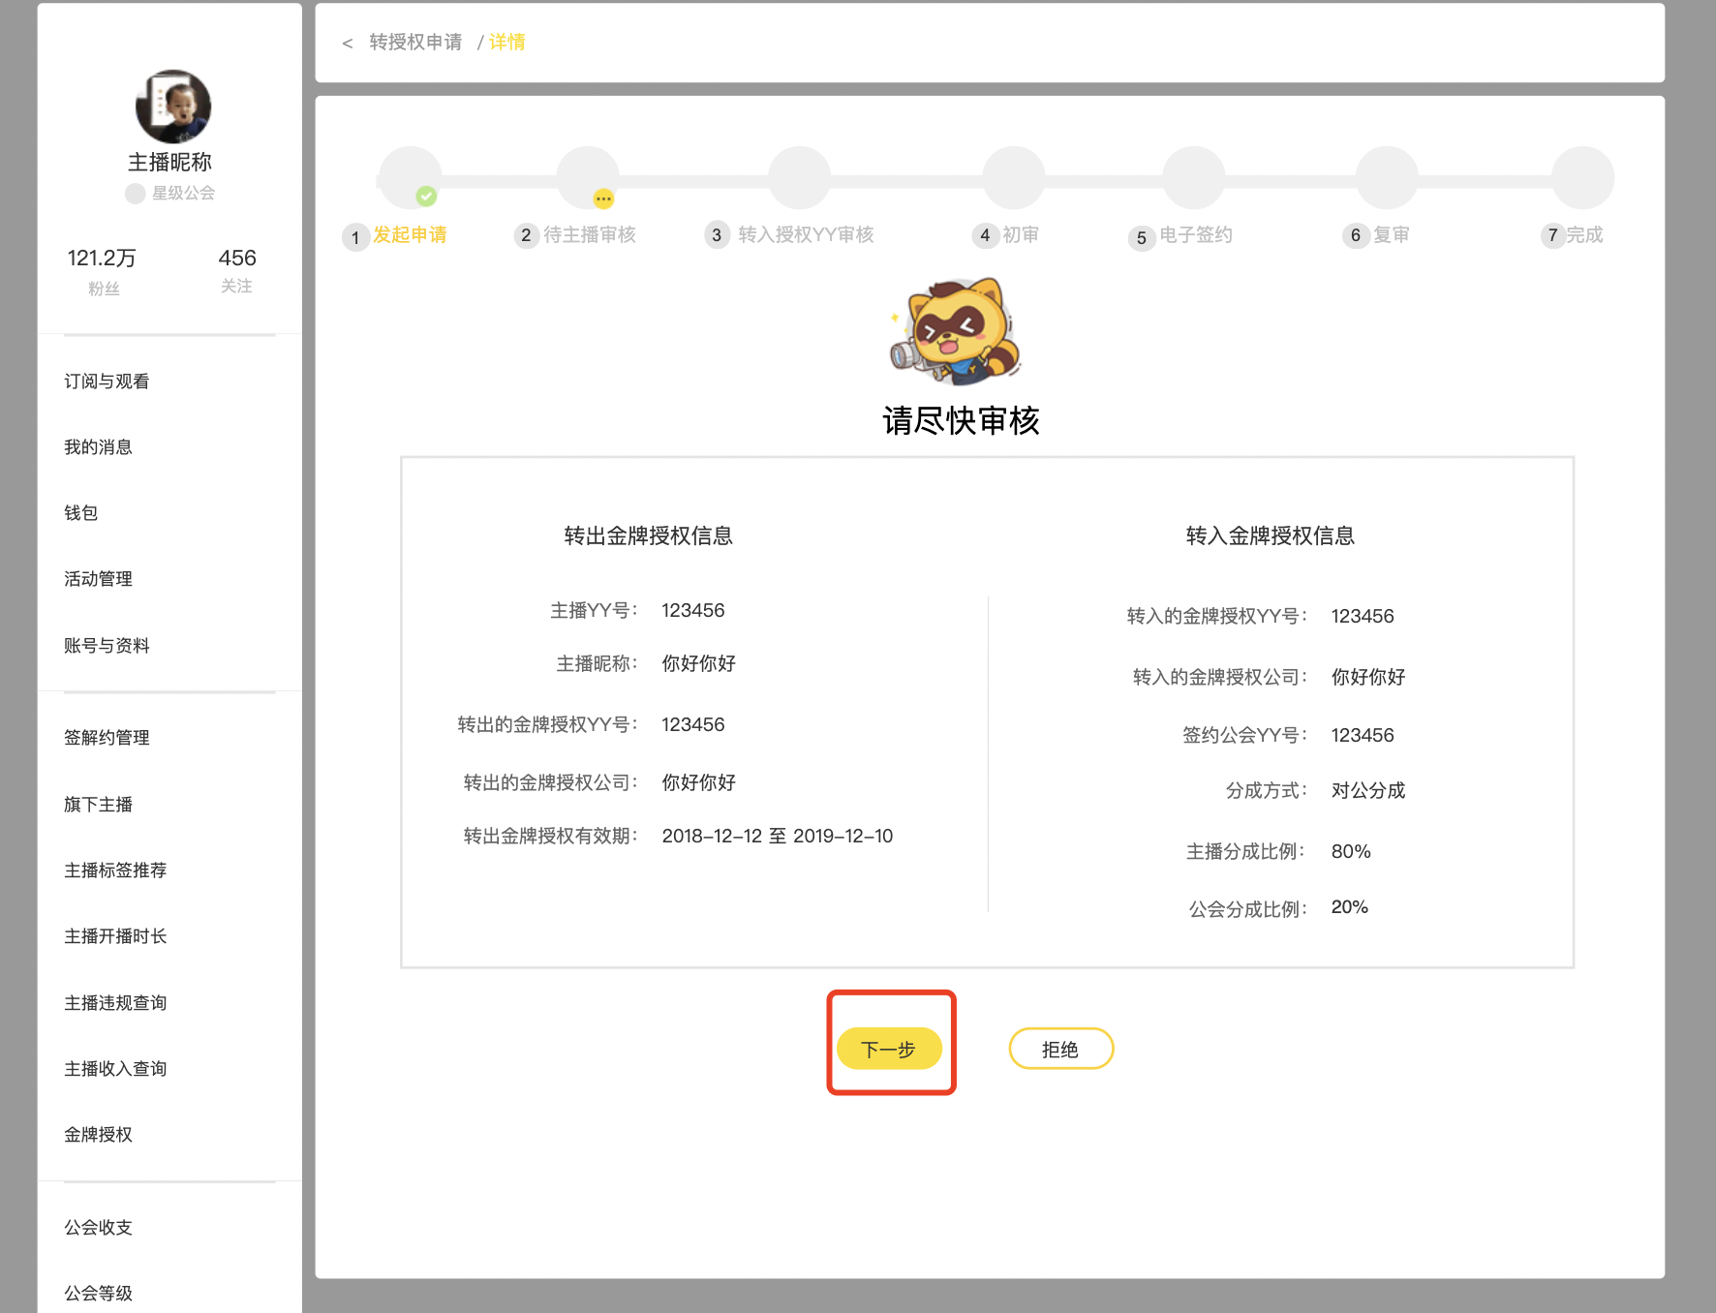1716x1313 pixels.
Task: Click the 星级公会 badge icon
Action: point(136,193)
